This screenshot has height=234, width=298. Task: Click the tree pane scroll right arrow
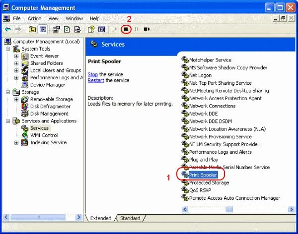click(x=78, y=217)
